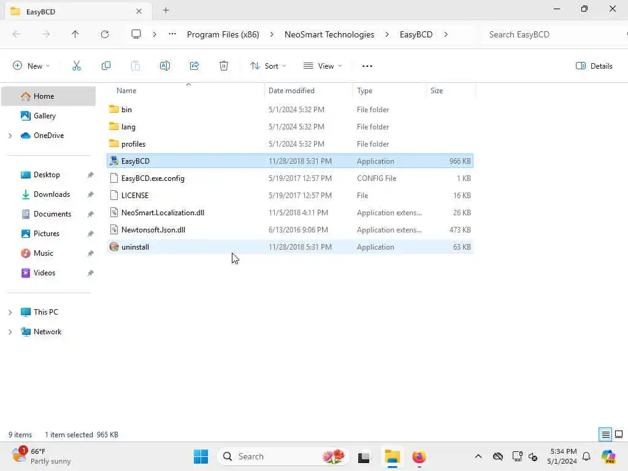Select the LICENSE file name
This screenshot has width=628, height=471.
click(x=135, y=196)
